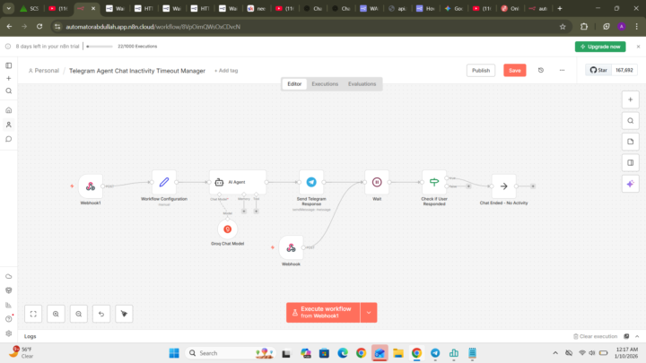Open the Wait node
The image size is (646, 363).
point(377,182)
